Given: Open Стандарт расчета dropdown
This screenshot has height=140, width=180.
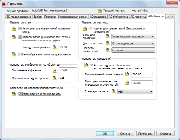Looking at the screenshot, I should pos(135,92).
